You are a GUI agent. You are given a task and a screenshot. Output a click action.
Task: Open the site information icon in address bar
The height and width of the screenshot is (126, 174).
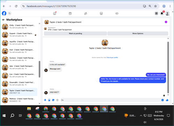pyautogui.click(x=23, y=6)
